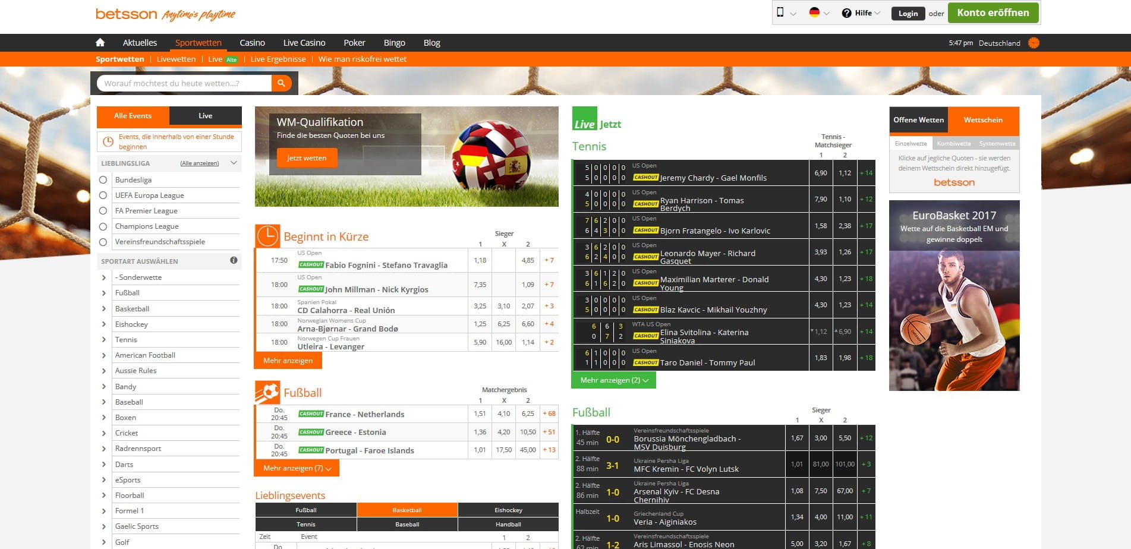Open the Hilfe dropdown arrow
The height and width of the screenshot is (549, 1131).
click(x=877, y=13)
